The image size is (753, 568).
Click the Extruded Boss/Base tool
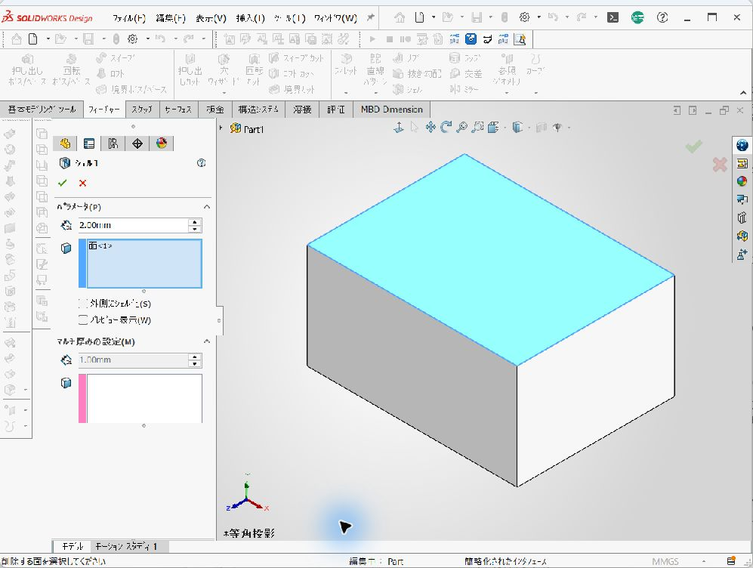click(x=27, y=70)
